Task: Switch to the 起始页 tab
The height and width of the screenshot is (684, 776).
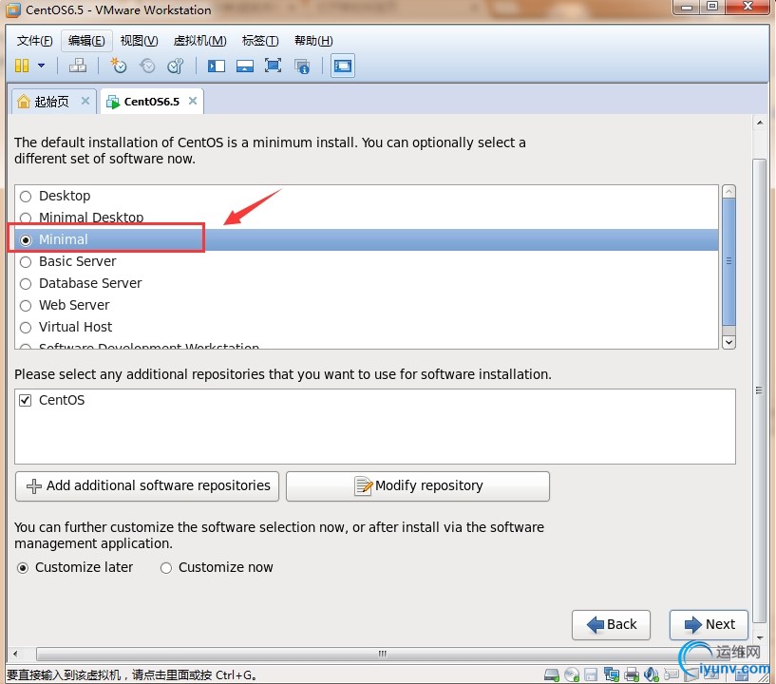Action: [52, 102]
